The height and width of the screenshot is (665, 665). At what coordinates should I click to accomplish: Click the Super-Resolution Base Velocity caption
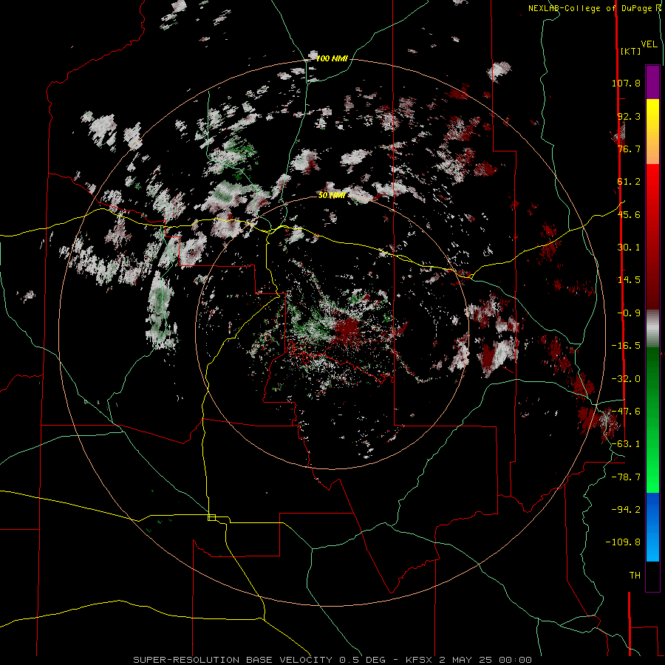tap(332, 660)
